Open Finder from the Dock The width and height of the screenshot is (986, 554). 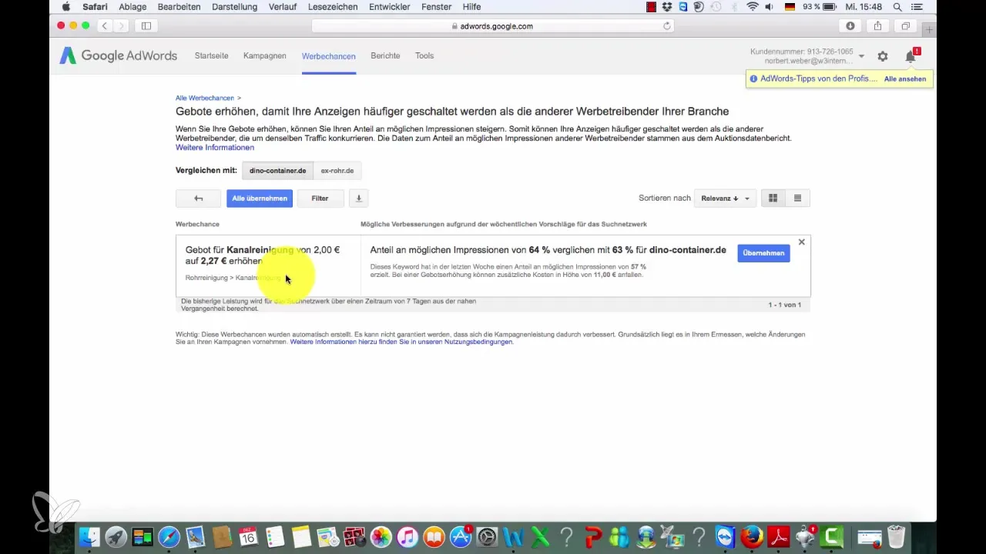pos(90,537)
